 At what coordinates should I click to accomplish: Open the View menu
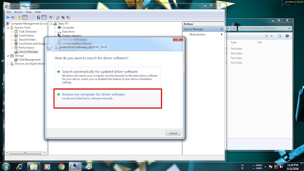click(28, 12)
